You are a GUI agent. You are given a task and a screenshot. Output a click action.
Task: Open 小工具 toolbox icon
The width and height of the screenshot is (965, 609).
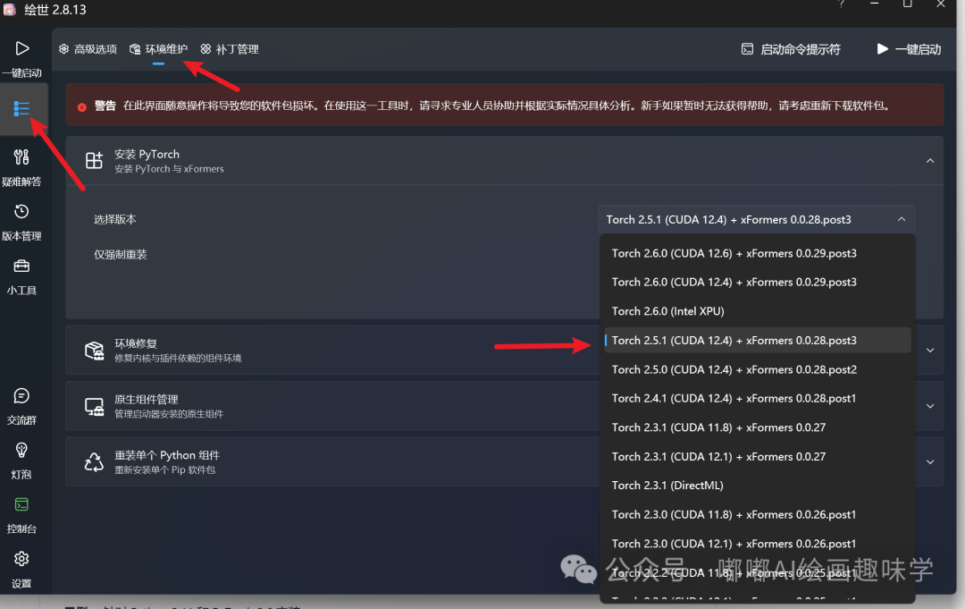(21, 266)
